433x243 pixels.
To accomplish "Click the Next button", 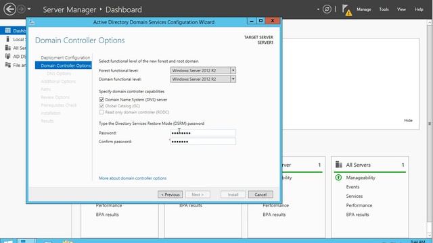I will [198, 194].
